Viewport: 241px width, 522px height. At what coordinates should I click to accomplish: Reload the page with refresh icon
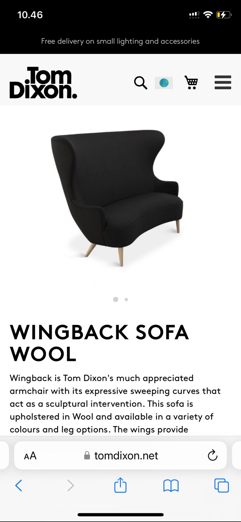[213, 455]
